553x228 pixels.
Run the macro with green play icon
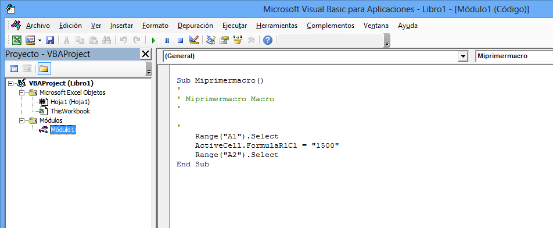point(153,40)
